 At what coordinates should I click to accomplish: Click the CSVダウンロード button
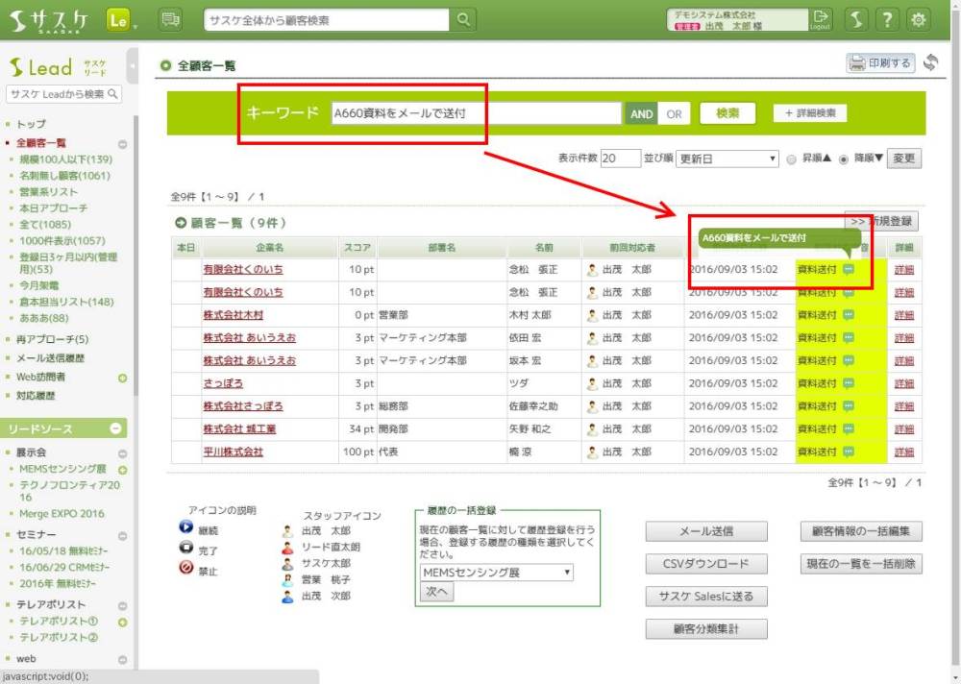pyautogui.click(x=706, y=564)
